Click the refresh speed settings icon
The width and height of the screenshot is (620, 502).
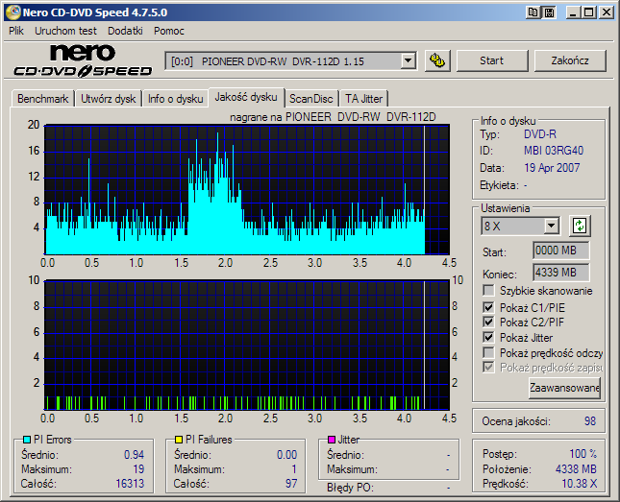(x=580, y=226)
